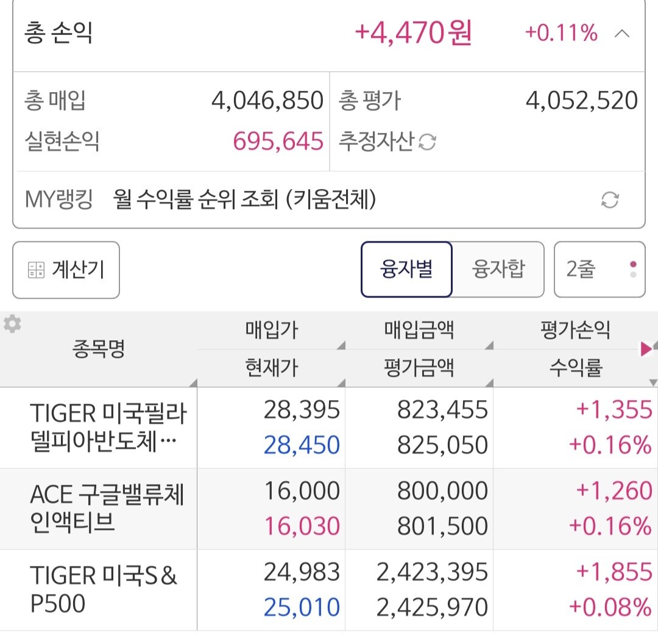Sort by 종목명 column header

coord(99,349)
